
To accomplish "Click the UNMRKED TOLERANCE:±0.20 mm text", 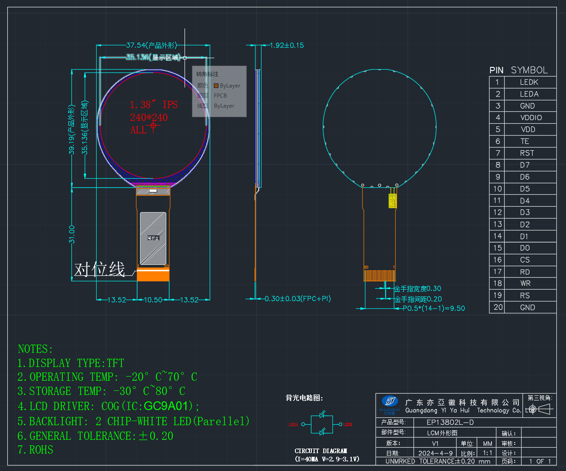I will pyautogui.click(x=438, y=461).
